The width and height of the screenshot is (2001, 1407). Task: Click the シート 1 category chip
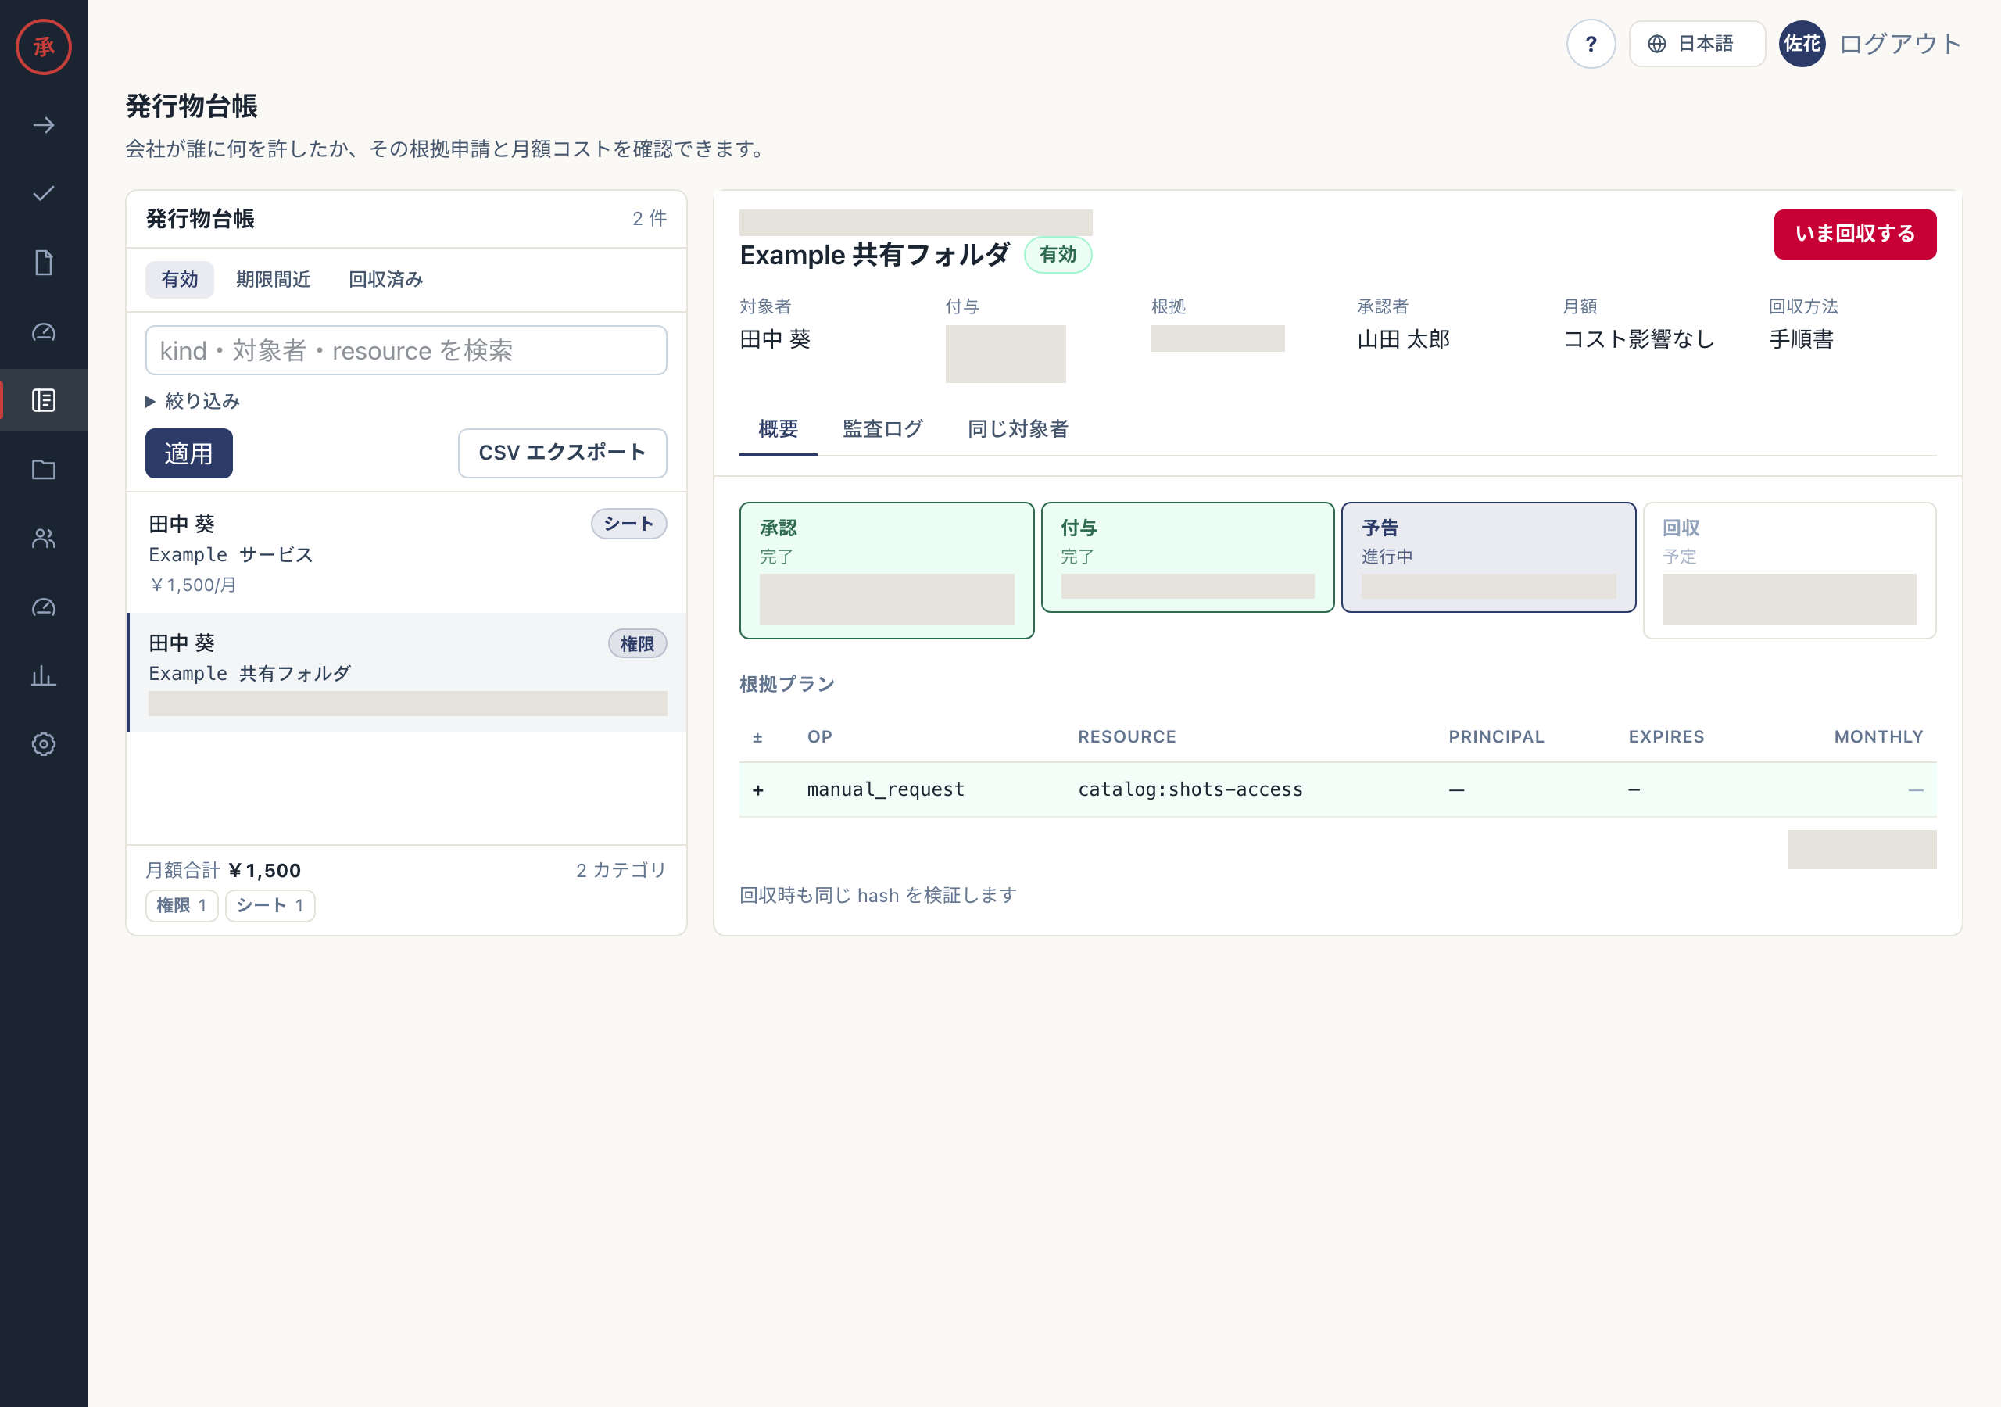coord(270,906)
